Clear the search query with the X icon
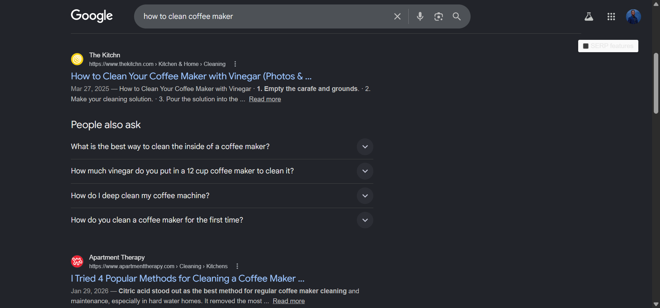The height and width of the screenshot is (308, 660). pos(397,16)
